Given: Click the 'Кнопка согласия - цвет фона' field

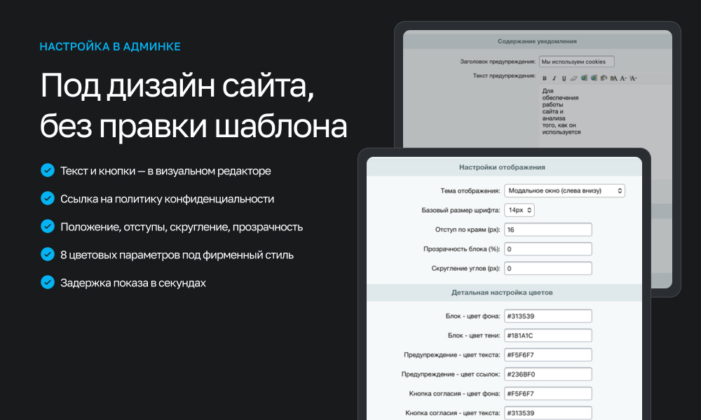Looking at the screenshot, I should (548, 393).
